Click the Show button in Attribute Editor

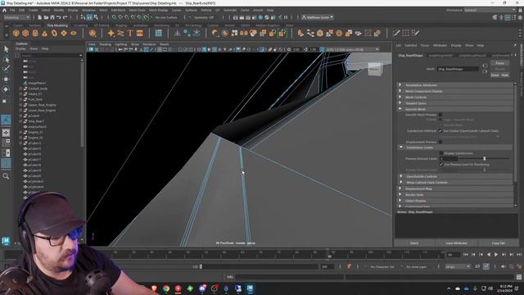pos(495,75)
